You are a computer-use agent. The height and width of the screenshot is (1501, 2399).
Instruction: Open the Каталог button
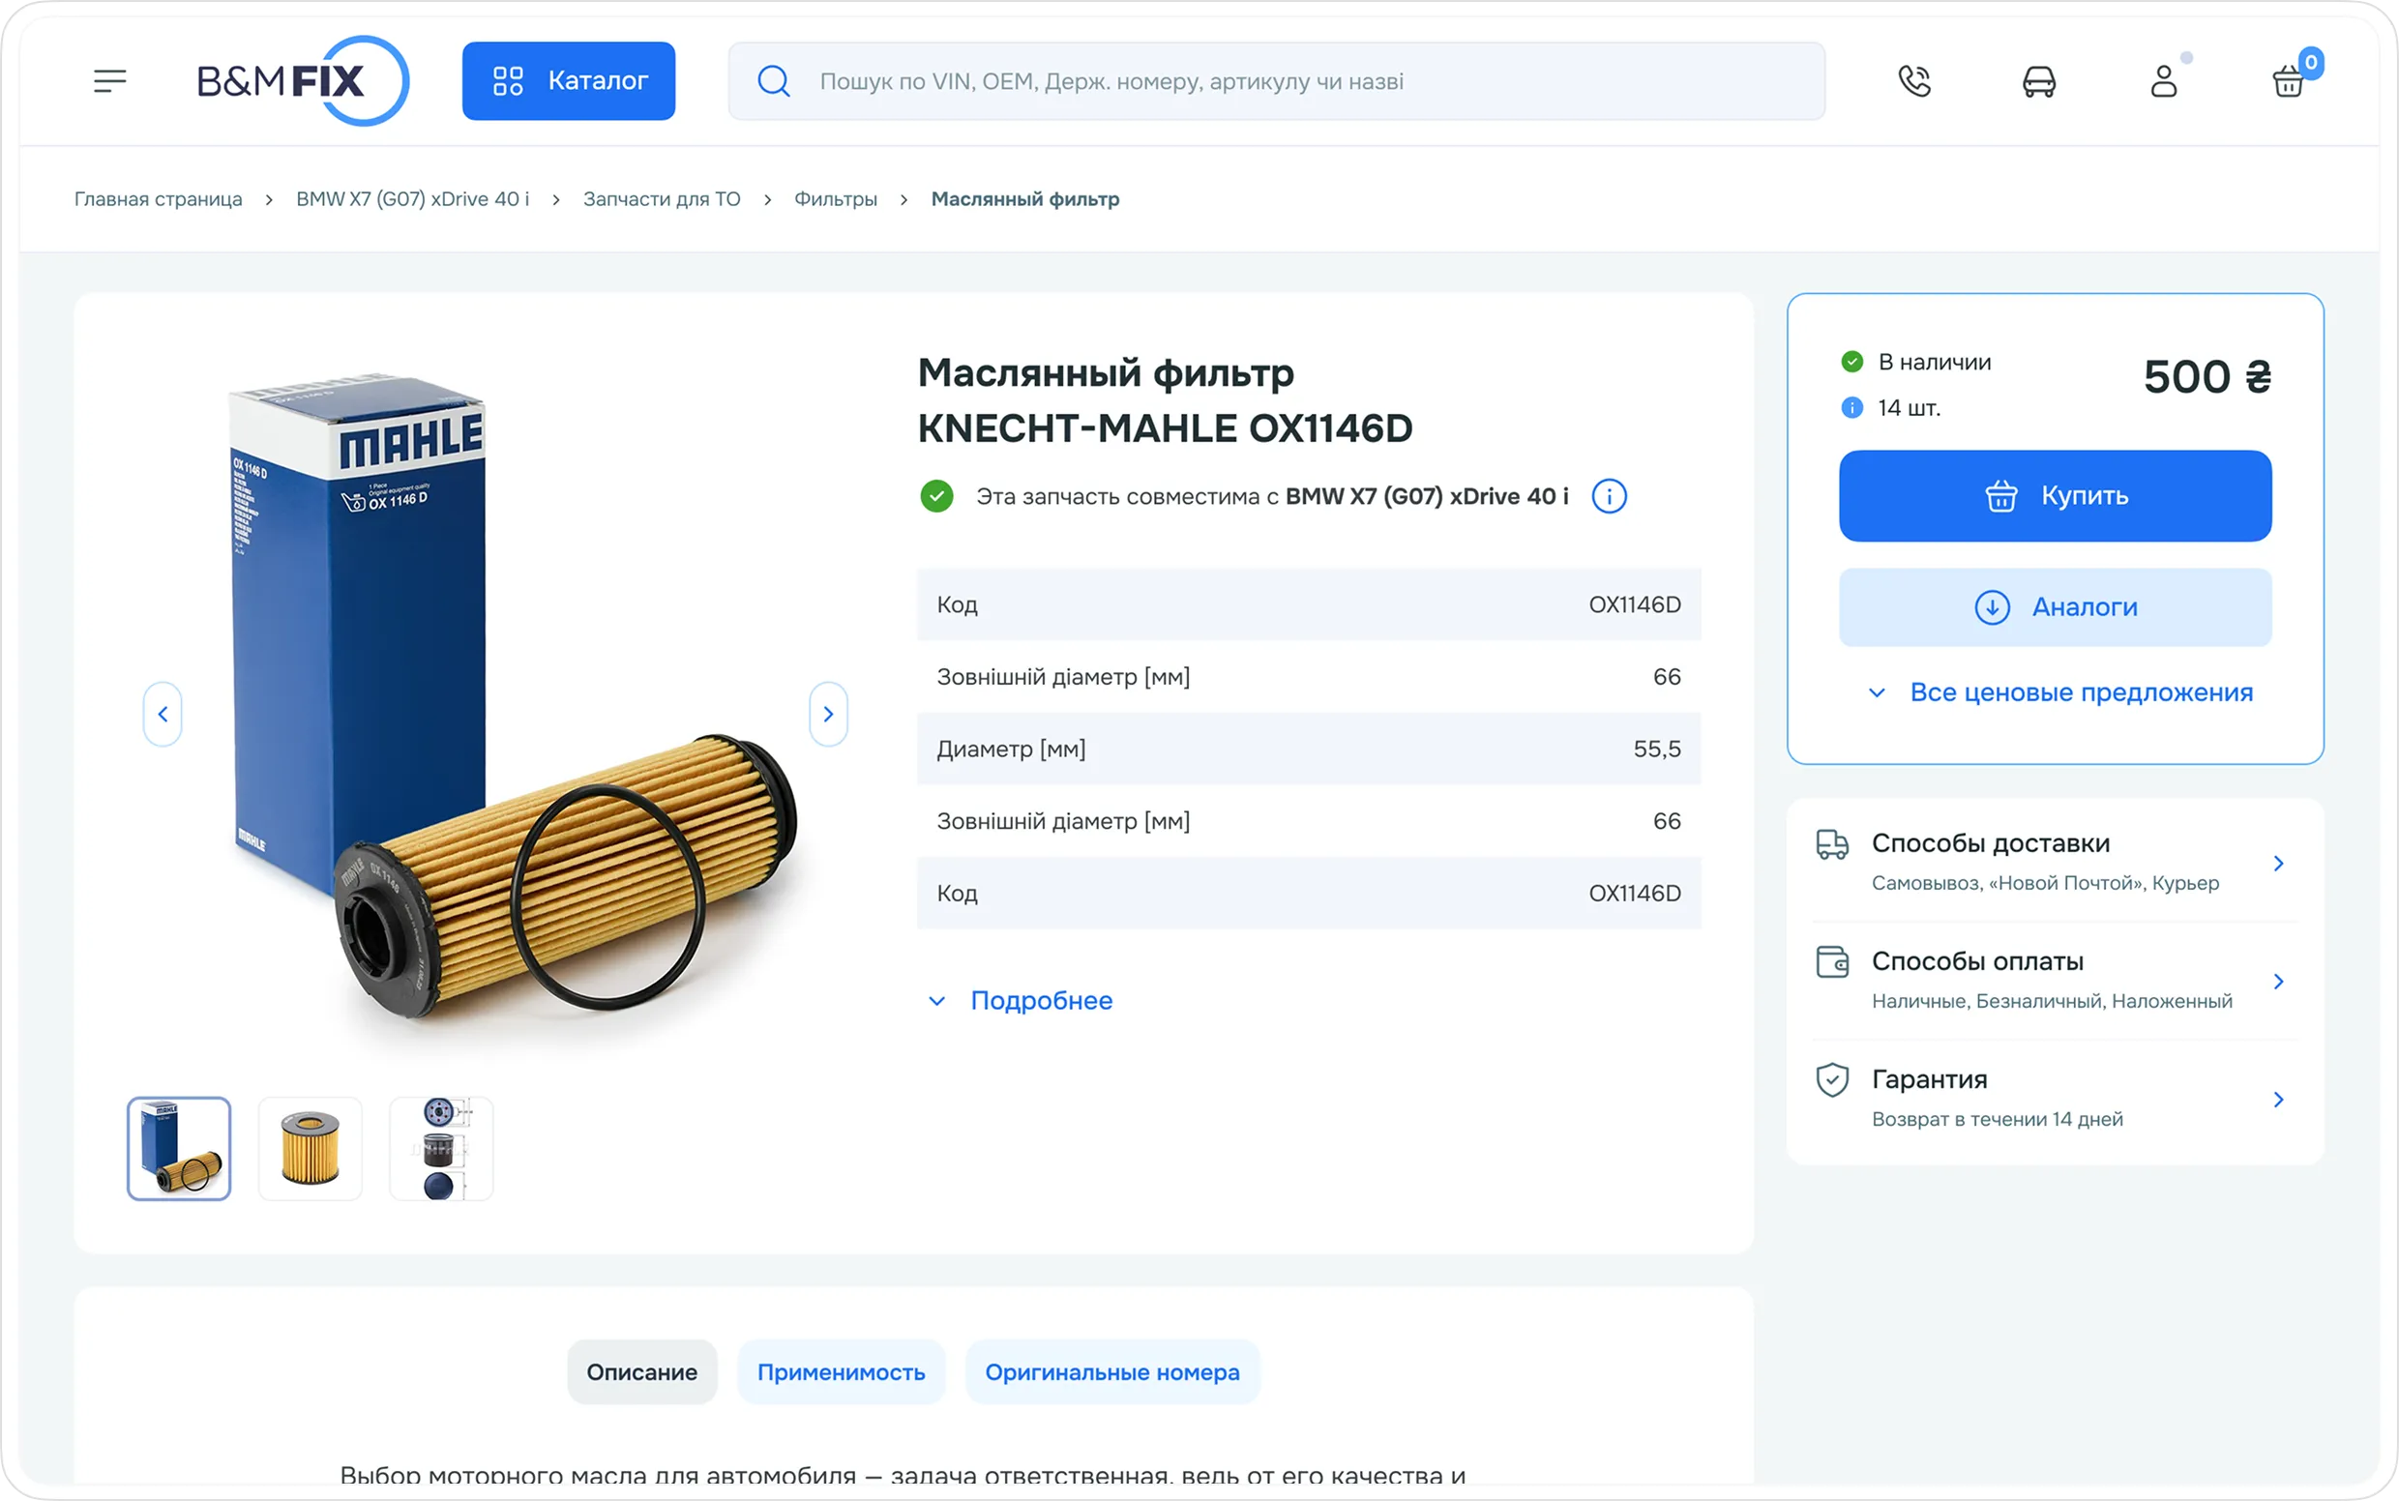point(569,80)
